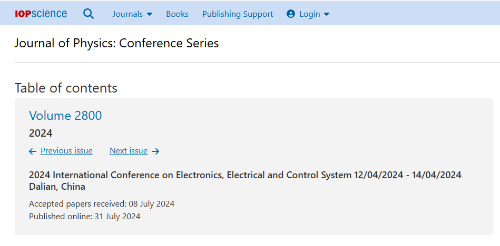Click the IOPscience logo
Viewport: 500px width, 246px height.
(x=41, y=14)
